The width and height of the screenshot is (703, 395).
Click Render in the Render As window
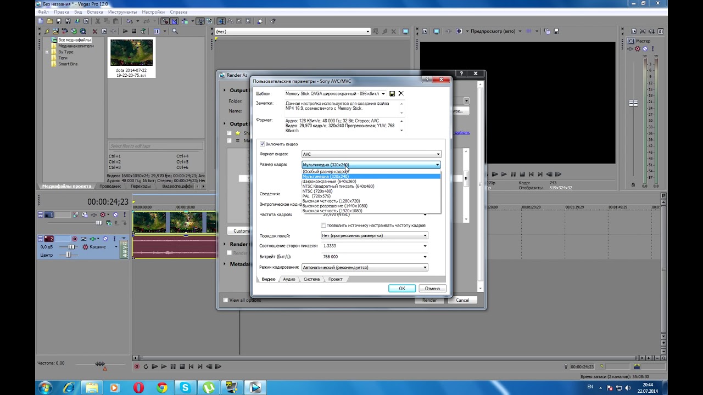tap(429, 300)
